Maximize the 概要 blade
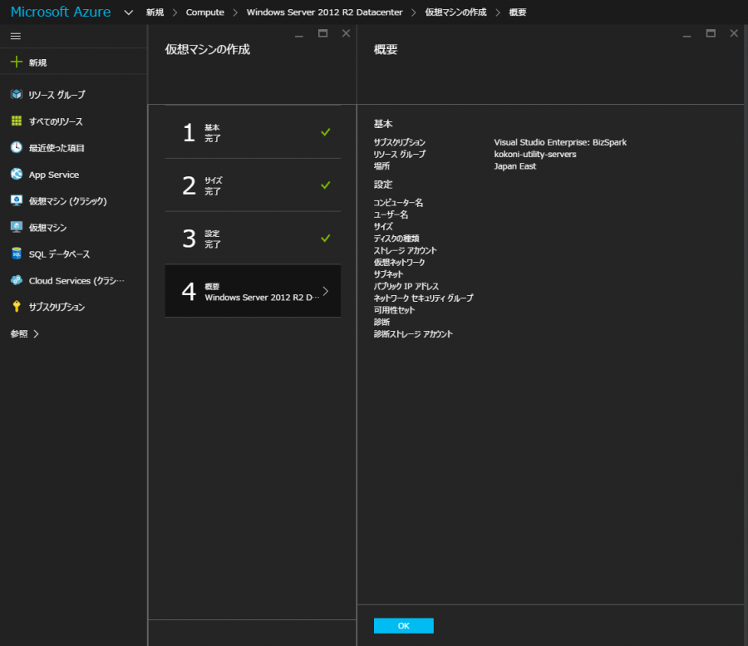The image size is (748, 646). [x=711, y=33]
